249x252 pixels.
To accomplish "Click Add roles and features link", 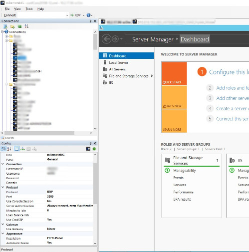I will click(233, 88).
